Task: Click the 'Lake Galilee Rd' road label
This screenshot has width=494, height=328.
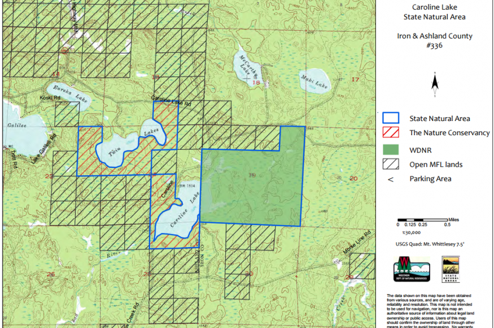Action: click(44, 149)
